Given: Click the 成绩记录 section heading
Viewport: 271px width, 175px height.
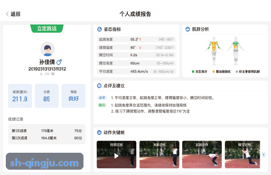Looking at the screenshot, I should coord(16,119).
